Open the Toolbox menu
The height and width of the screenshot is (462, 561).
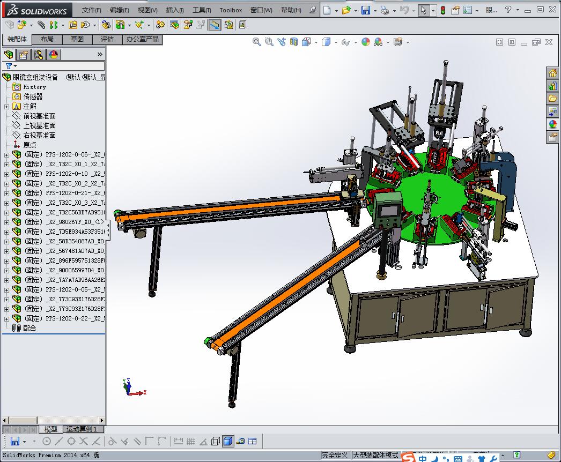(x=231, y=10)
